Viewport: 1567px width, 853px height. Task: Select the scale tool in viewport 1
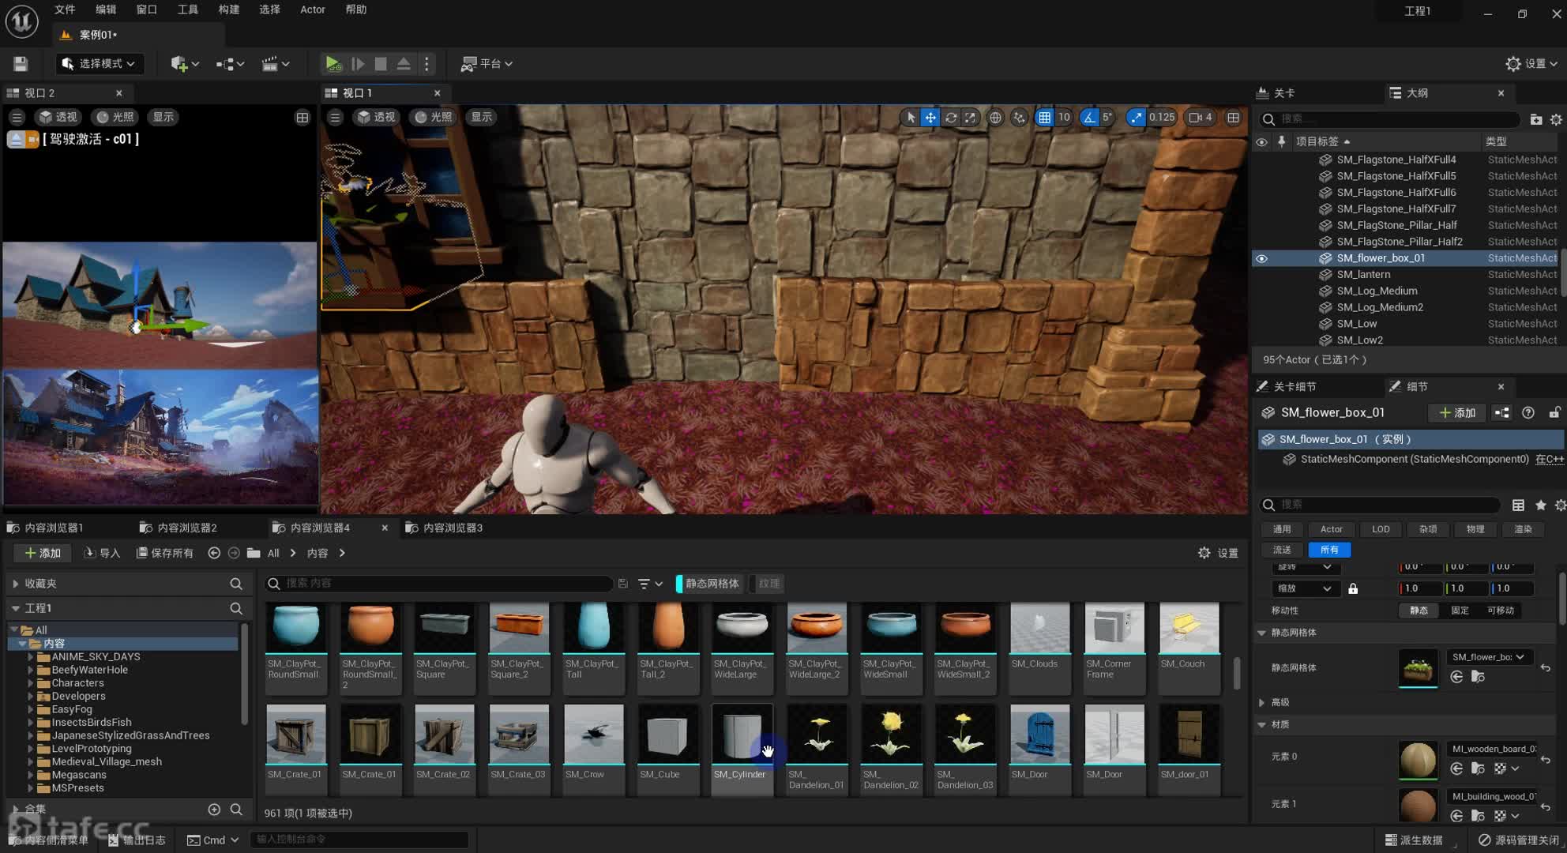(971, 118)
